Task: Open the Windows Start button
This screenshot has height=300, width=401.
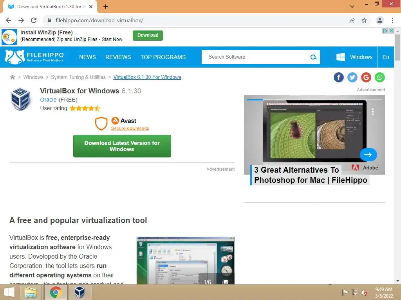Action: pyautogui.click(x=9, y=292)
